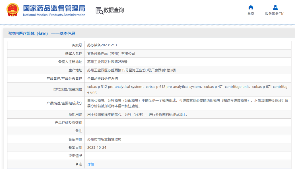Click the company name 罗氏诊断产品(苏州)有限公司
The image size is (295, 169).
pos(111,54)
